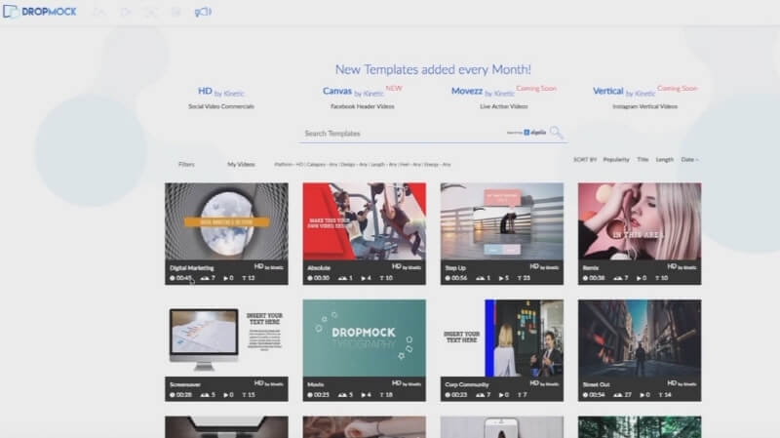The width and height of the screenshot is (780, 438).
Task: Open the megaphone announcements icon in top bar
Action: click(203, 12)
